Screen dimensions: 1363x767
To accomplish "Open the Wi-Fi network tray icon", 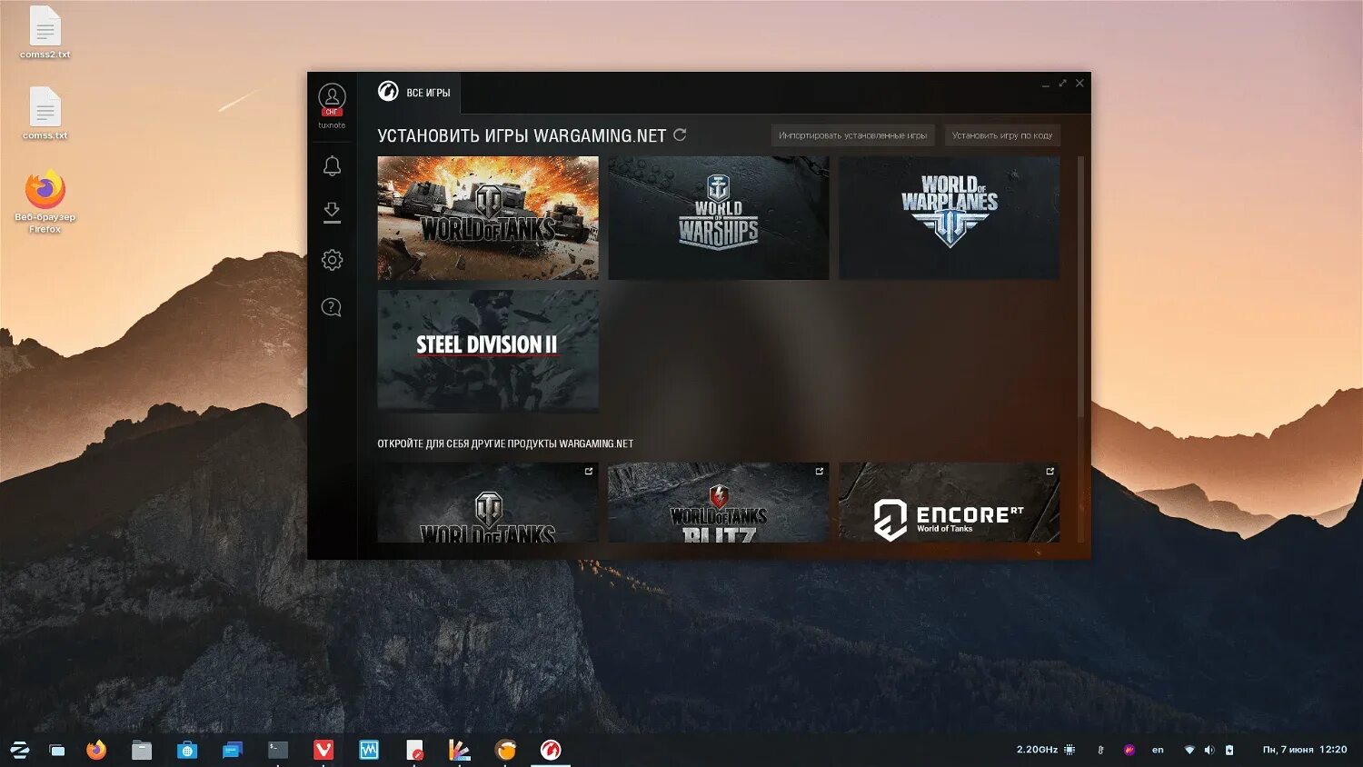I will [x=1189, y=750].
